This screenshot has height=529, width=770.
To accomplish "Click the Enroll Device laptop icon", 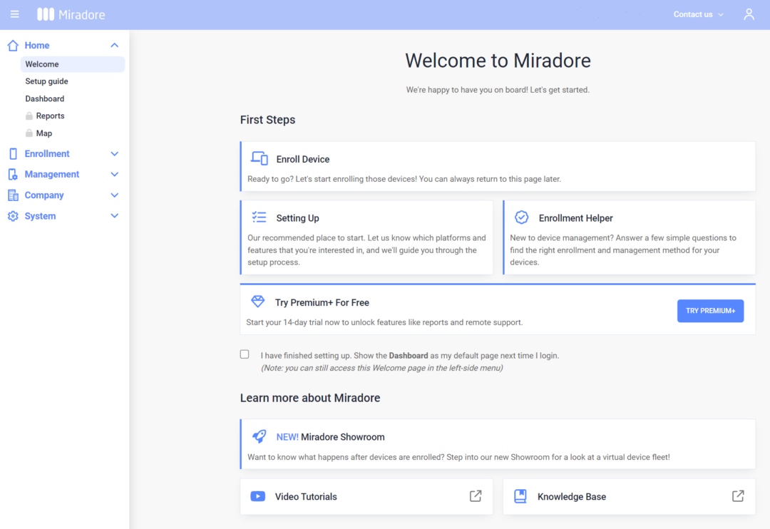I will [257, 158].
